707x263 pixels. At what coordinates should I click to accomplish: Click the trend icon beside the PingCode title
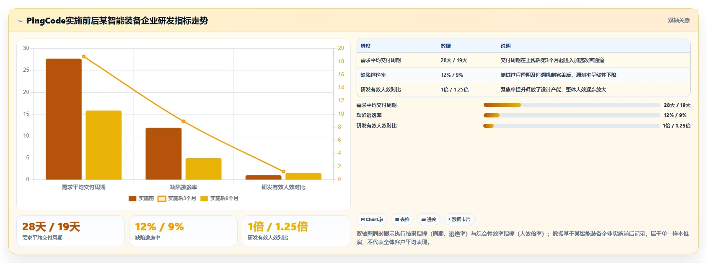coord(20,21)
